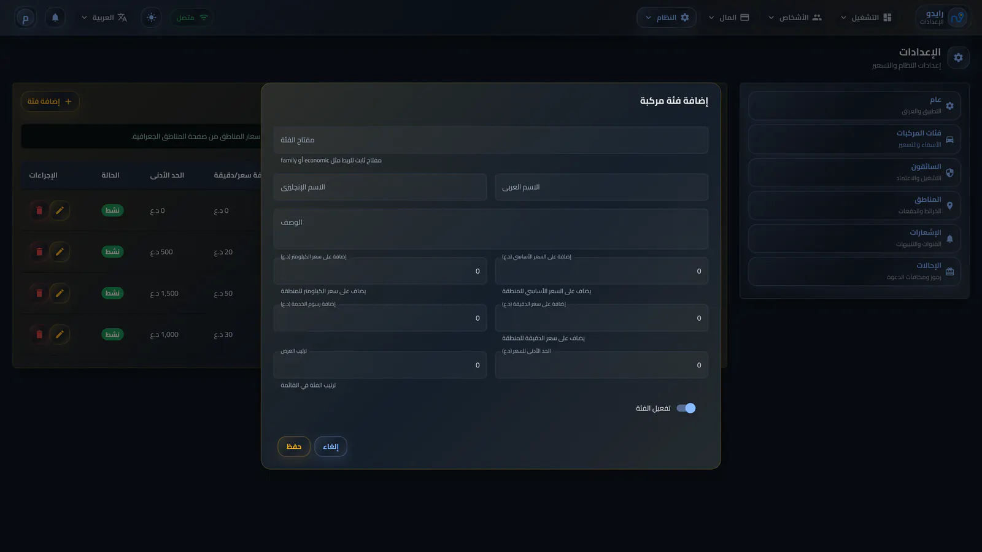
Task: Click the الحد الأدنى للسعر field
Action: (601, 365)
